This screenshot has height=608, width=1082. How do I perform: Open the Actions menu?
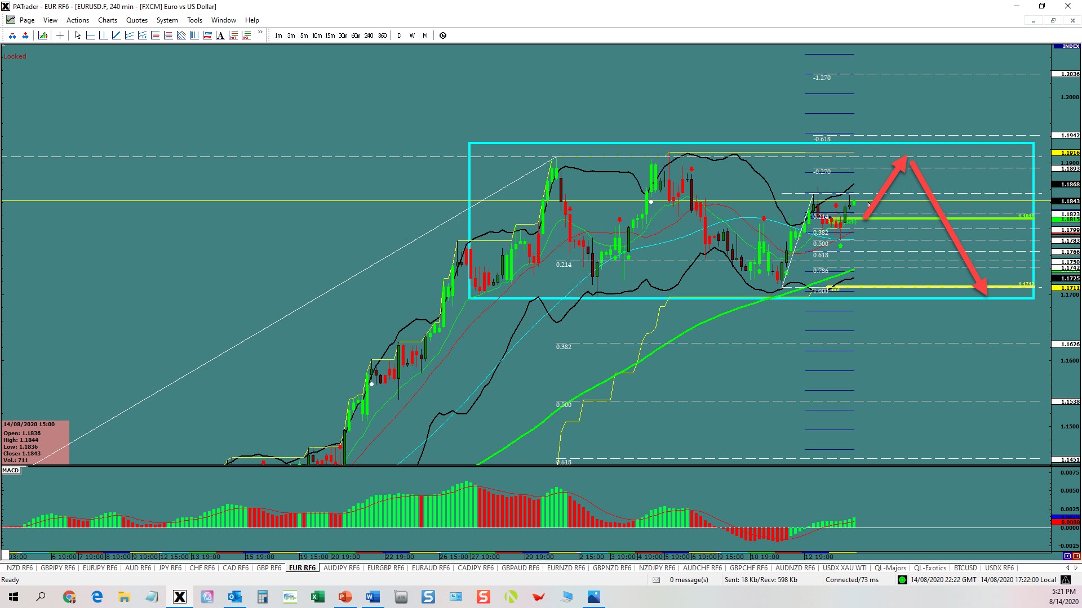point(78,20)
